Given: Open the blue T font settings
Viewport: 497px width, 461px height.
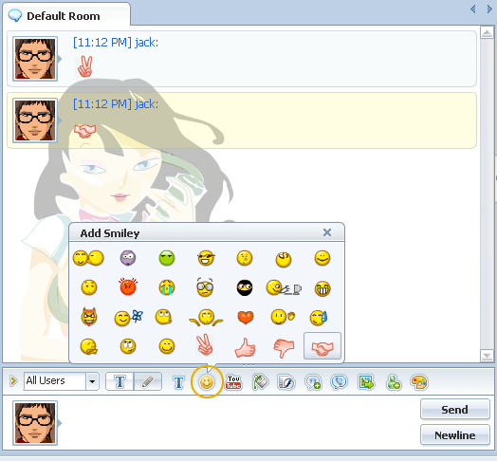Looking at the screenshot, I should click(178, 382).
